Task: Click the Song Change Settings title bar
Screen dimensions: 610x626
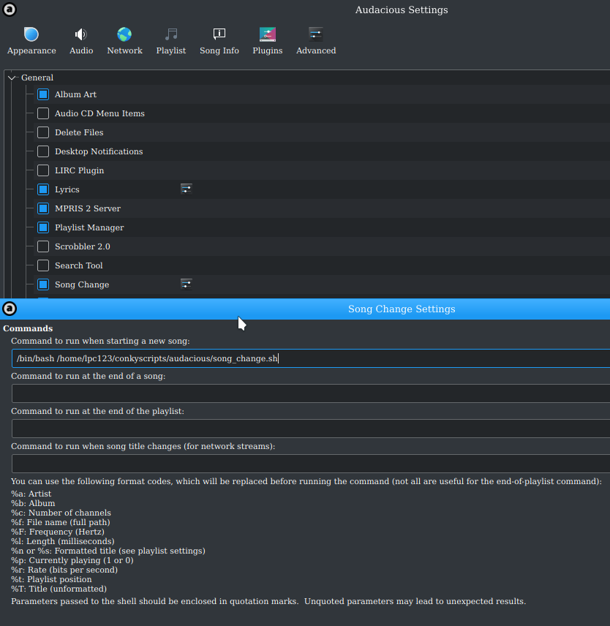Action: (x=305, y=309)
